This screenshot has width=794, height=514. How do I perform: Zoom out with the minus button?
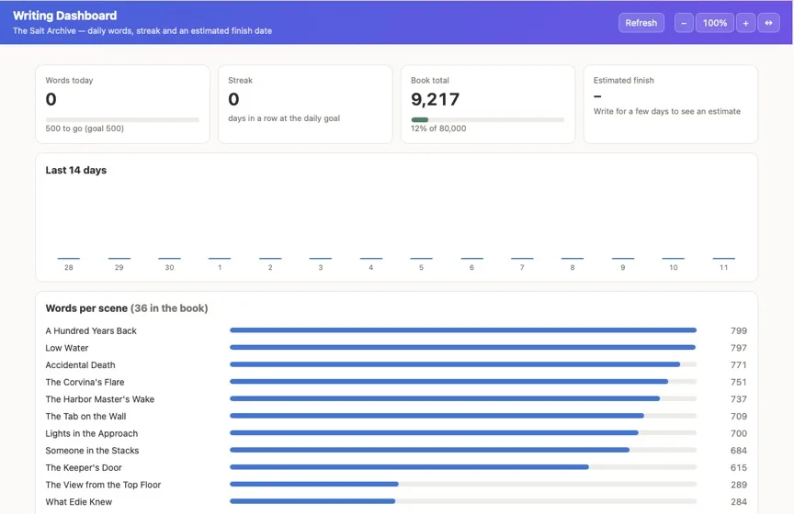684,23
